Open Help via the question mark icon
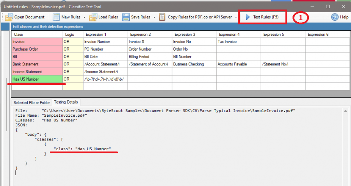The image size is (351, 186). point(335,17)
